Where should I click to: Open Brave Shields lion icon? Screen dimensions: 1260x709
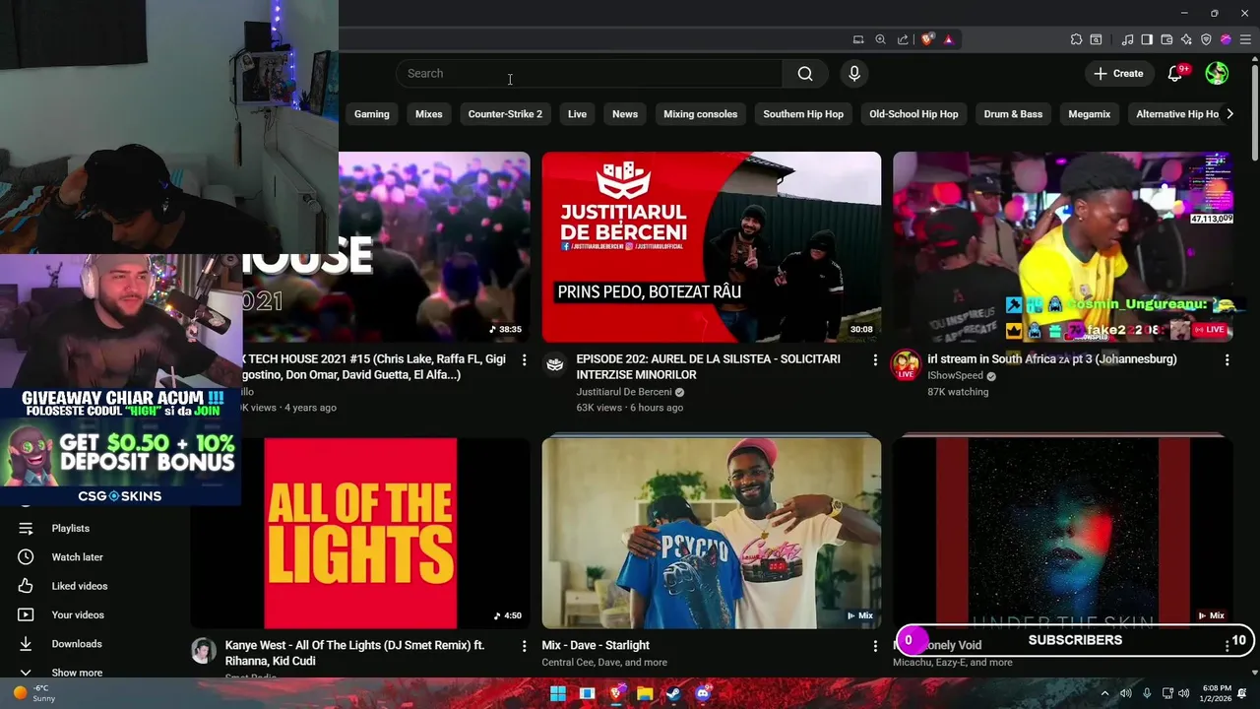pyautogui.click(x=927, y=39)
